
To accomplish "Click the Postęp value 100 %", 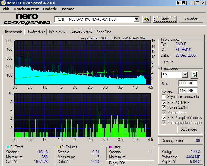I will tap(196, 152).
